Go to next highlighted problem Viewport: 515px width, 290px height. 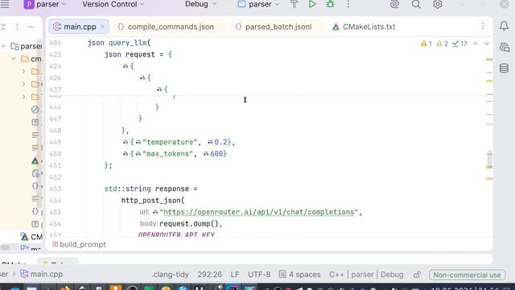click(x=486, y=43)
